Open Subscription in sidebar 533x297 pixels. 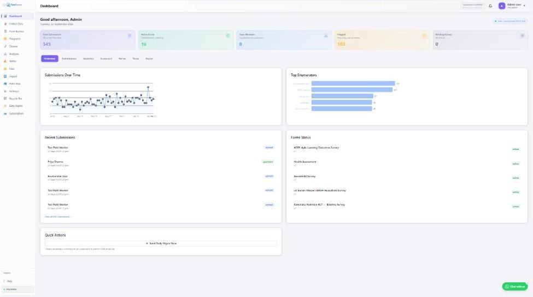[x=17, y=113]
